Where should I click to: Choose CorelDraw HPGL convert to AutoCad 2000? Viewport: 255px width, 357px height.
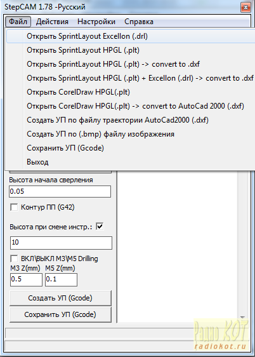coord(131,106)
